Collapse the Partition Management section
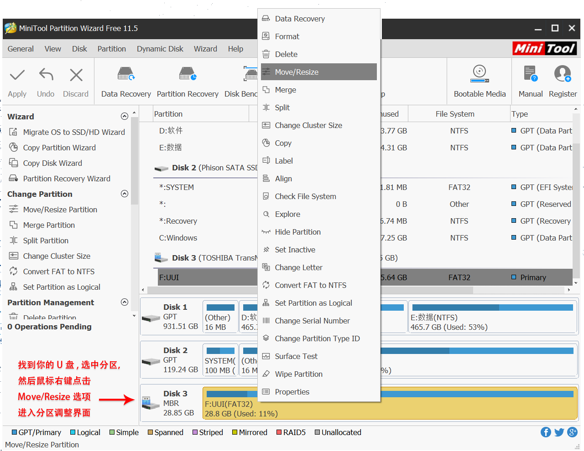 (x=124, y=302)
